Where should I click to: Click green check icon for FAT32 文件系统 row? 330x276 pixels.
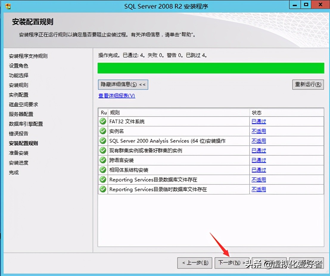(x=103, y=121)
